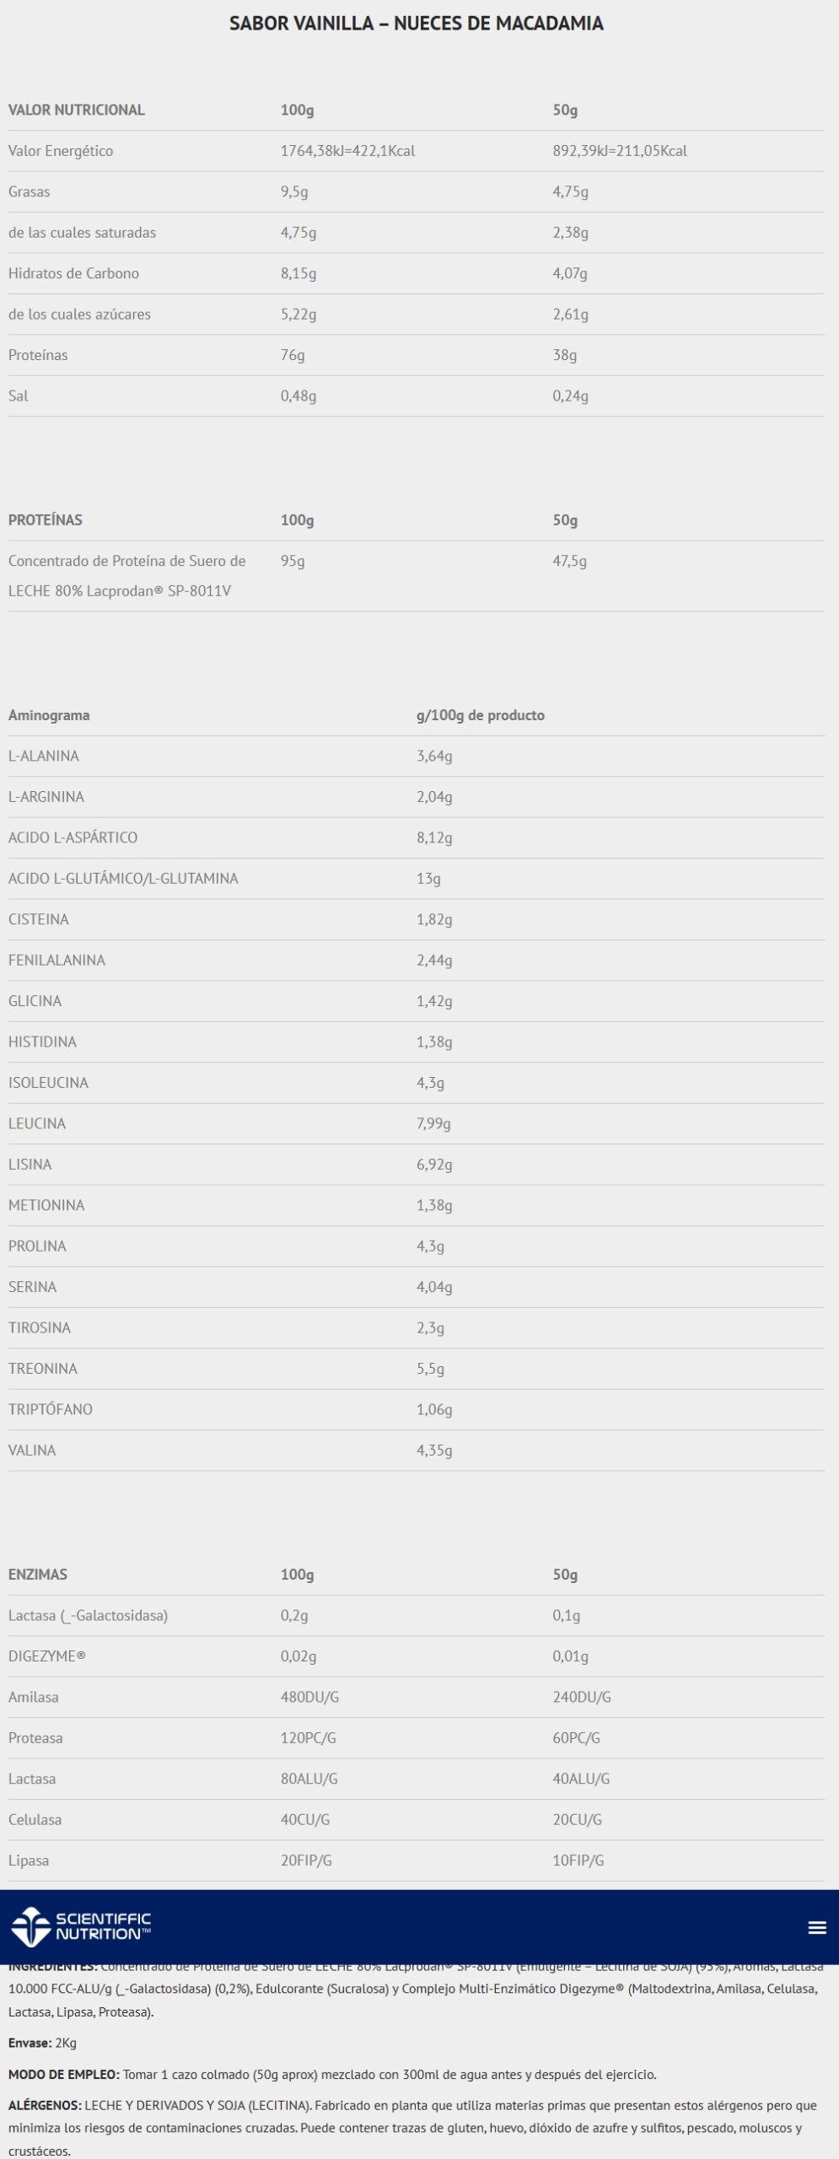
Task: Click the Valor Energético row label
Action: (x=61, y=151)
